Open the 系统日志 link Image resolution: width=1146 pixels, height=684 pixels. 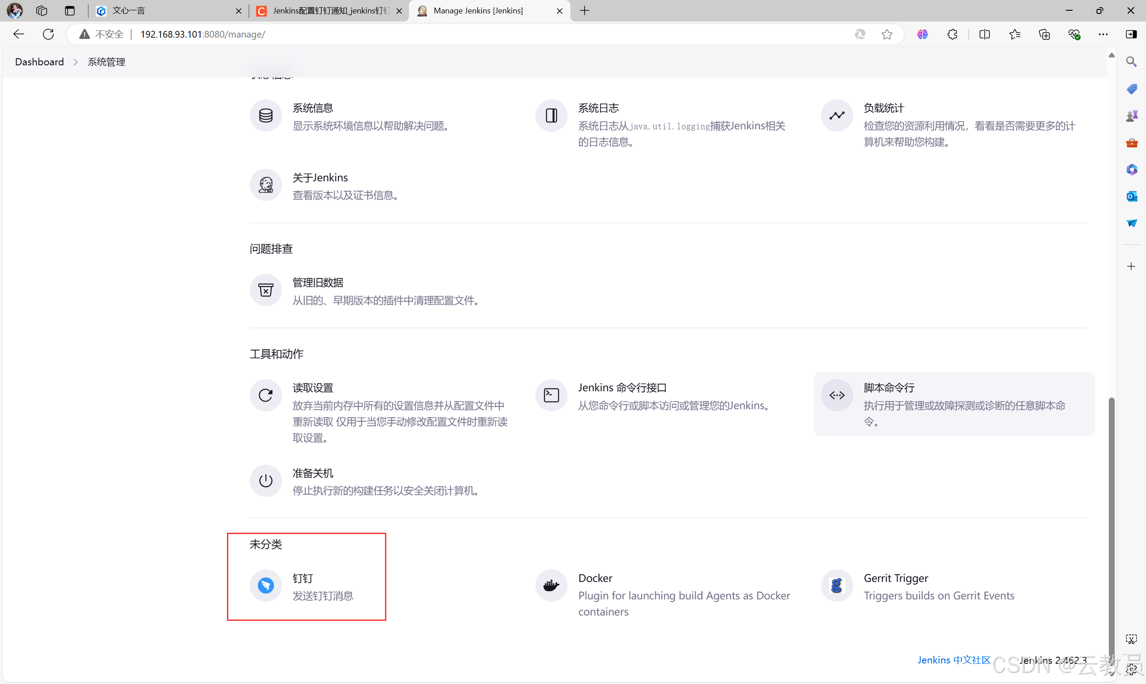click(599, 108)
